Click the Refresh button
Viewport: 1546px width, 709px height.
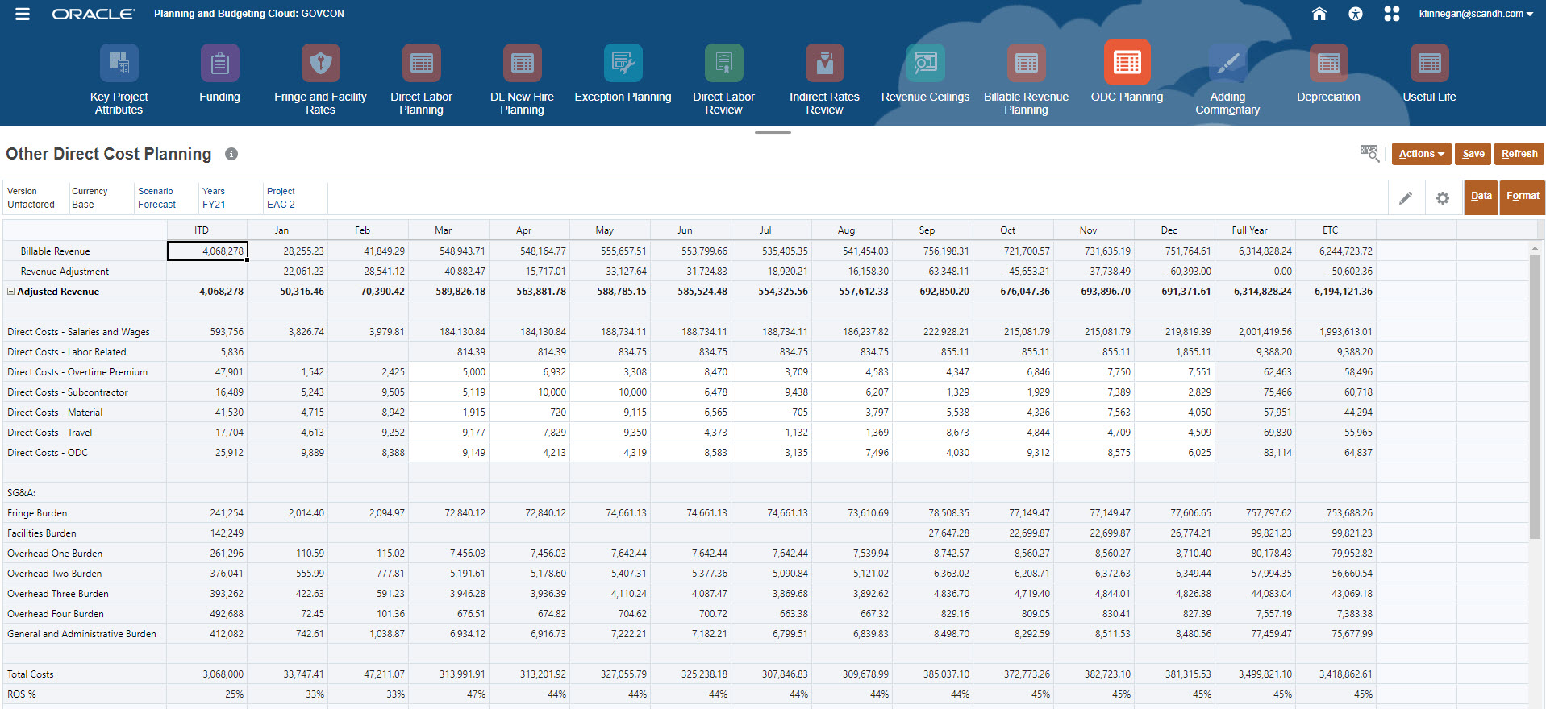click(1519, 154)
